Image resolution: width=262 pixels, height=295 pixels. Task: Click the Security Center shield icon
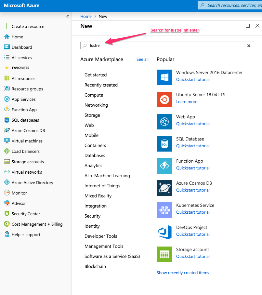point(7,213)
